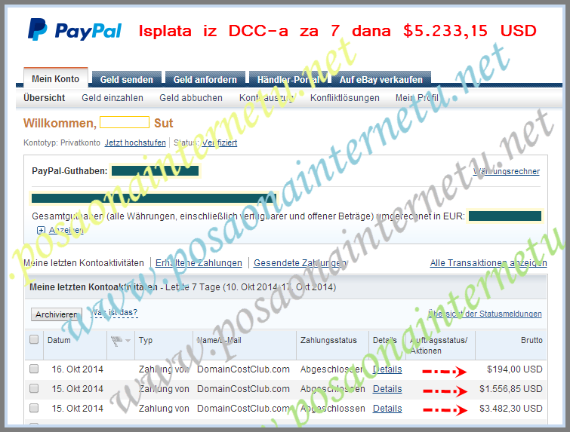Open the Mein Konto tab

(x=56, y=78)
